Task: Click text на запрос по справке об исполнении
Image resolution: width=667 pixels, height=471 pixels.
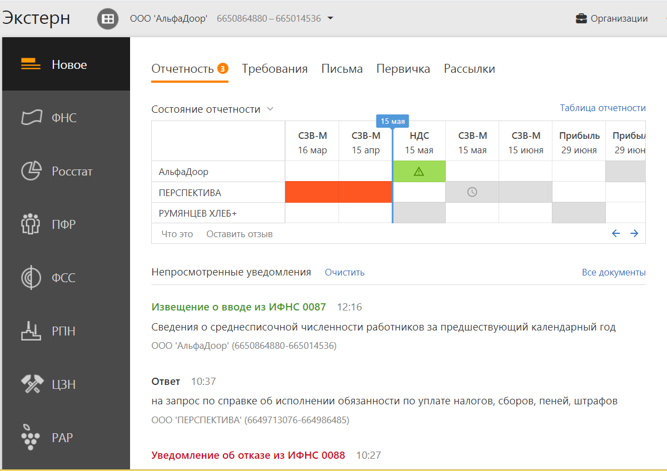Action: click(385, 401)
